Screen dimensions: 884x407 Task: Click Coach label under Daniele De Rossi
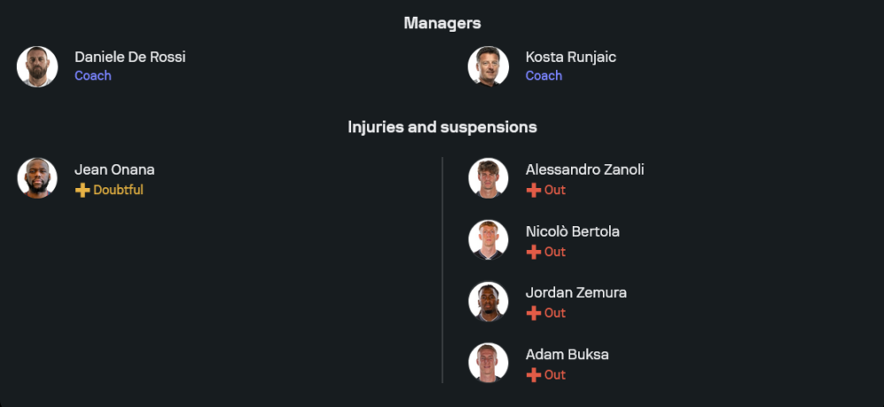[93, 76]
